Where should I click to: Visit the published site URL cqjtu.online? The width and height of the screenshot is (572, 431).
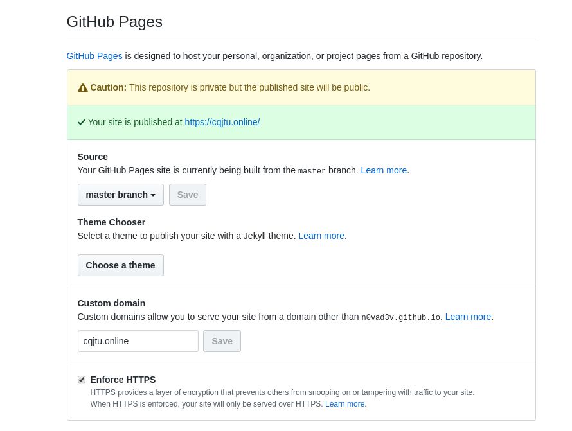coord(222,122)
